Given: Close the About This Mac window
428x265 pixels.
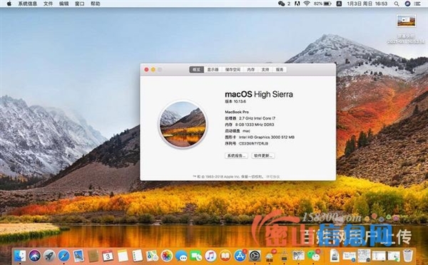Looking at the screenshot, I should 146,70.
